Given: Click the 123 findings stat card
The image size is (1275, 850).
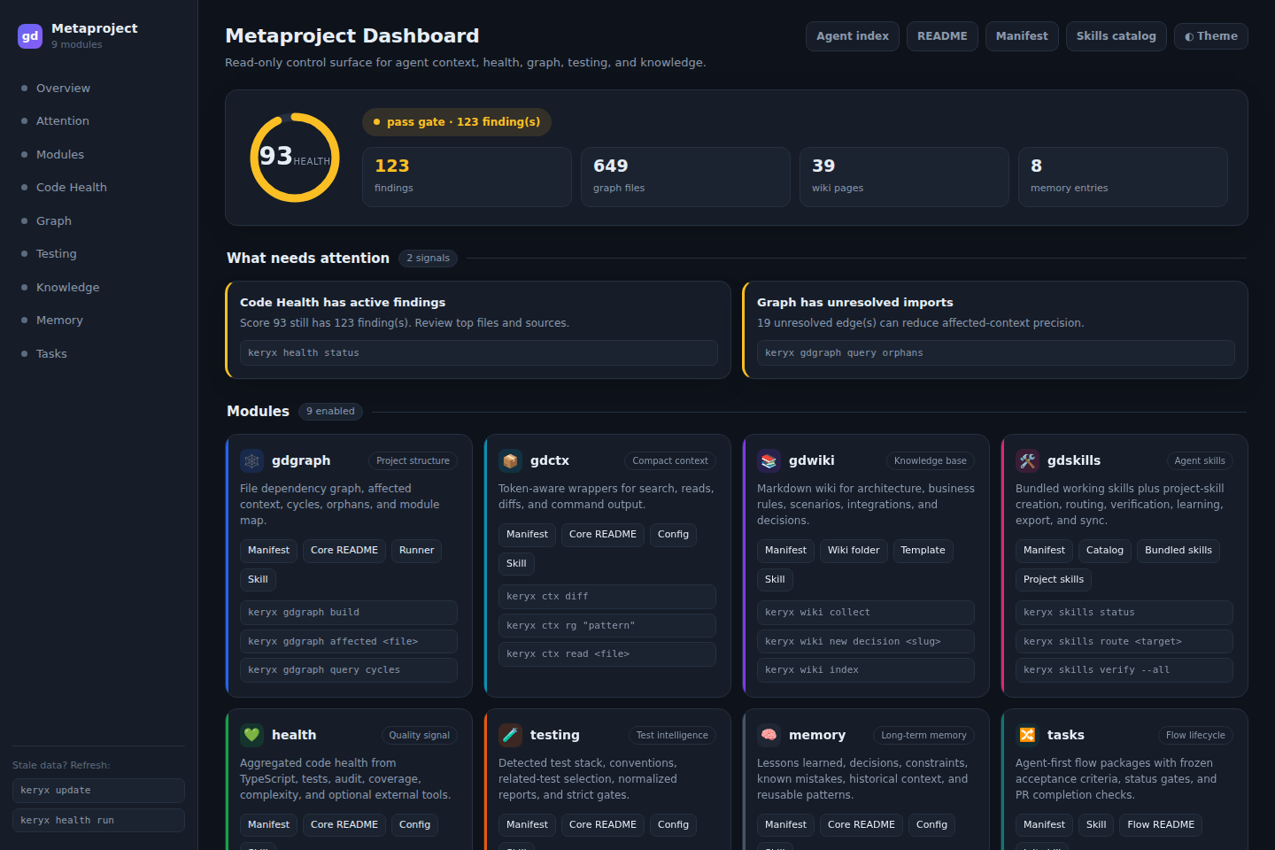Looking at the screenshot, I should click(x=467, y=177).
